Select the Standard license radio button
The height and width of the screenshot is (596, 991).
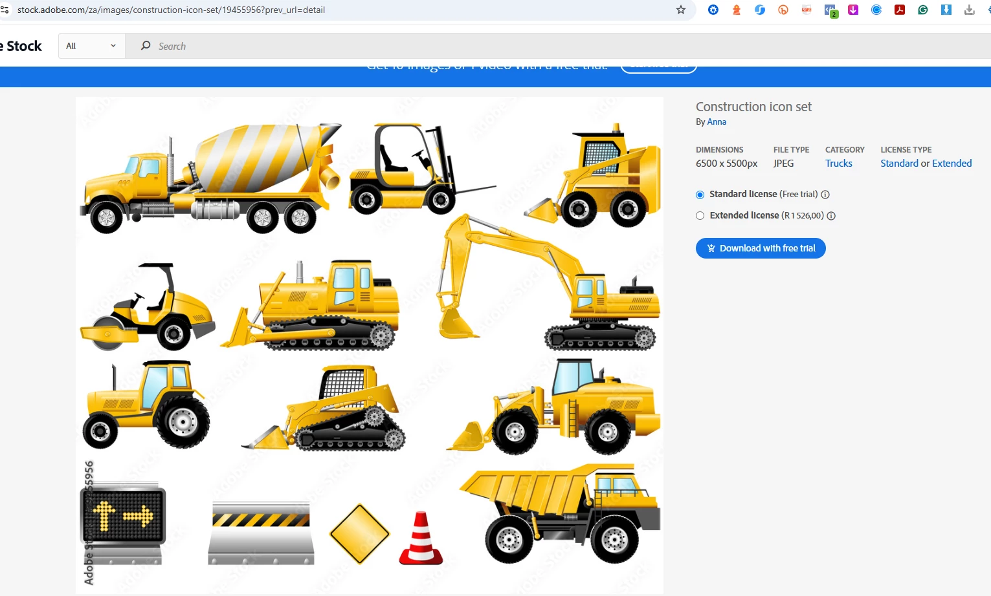(x=700, y=195)
